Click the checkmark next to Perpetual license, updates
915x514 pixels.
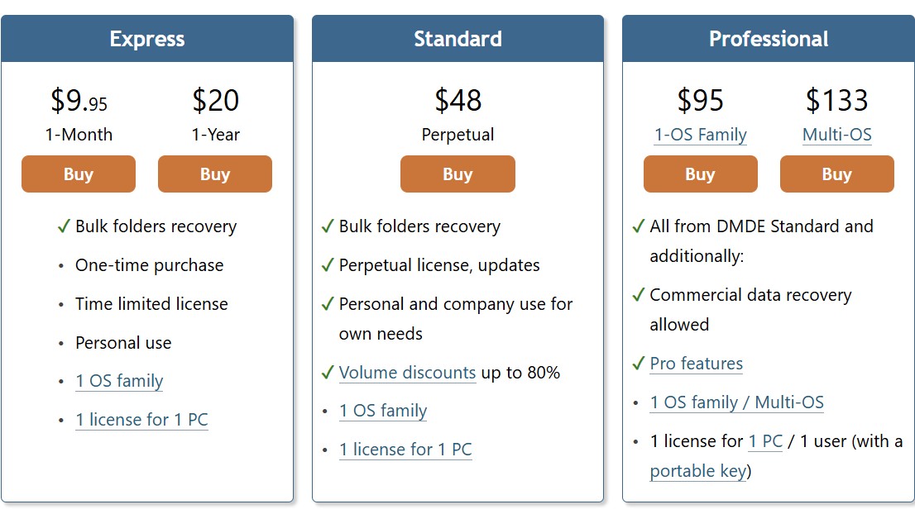[327, 265]
